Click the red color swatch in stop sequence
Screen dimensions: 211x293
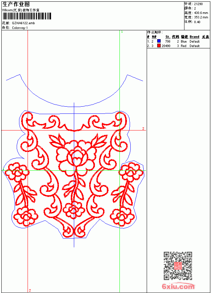(159, 46)
